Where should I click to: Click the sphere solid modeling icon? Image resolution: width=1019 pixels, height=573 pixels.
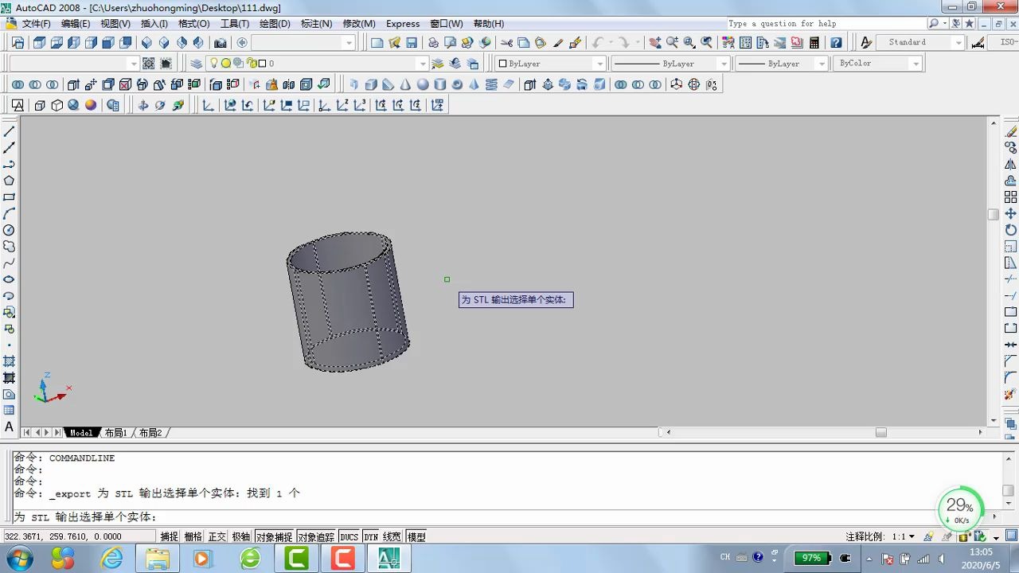point(423,84)
